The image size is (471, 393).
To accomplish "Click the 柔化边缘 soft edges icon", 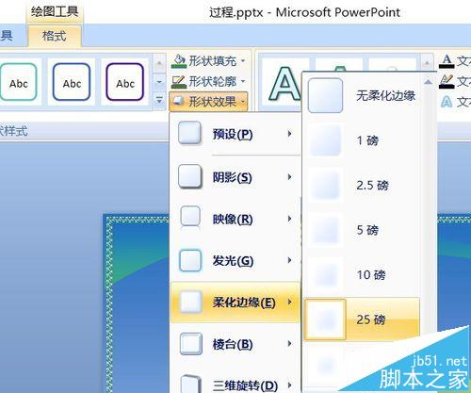I will [x=190, y=302].
